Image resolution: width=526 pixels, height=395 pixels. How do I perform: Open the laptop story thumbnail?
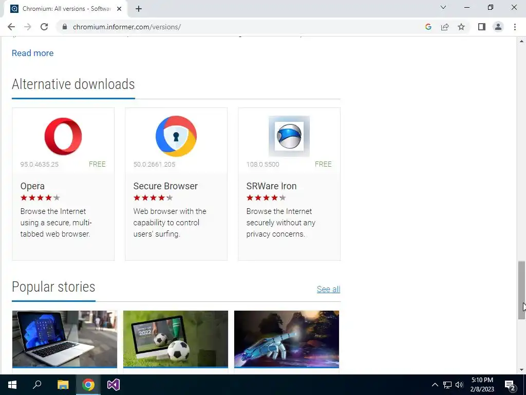click(65, 339)
